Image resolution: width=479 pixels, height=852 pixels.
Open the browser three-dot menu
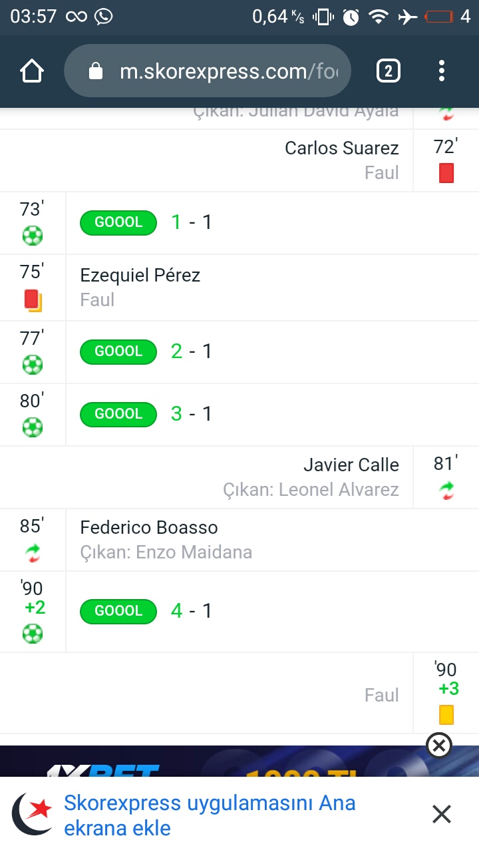tap(441, 71)
